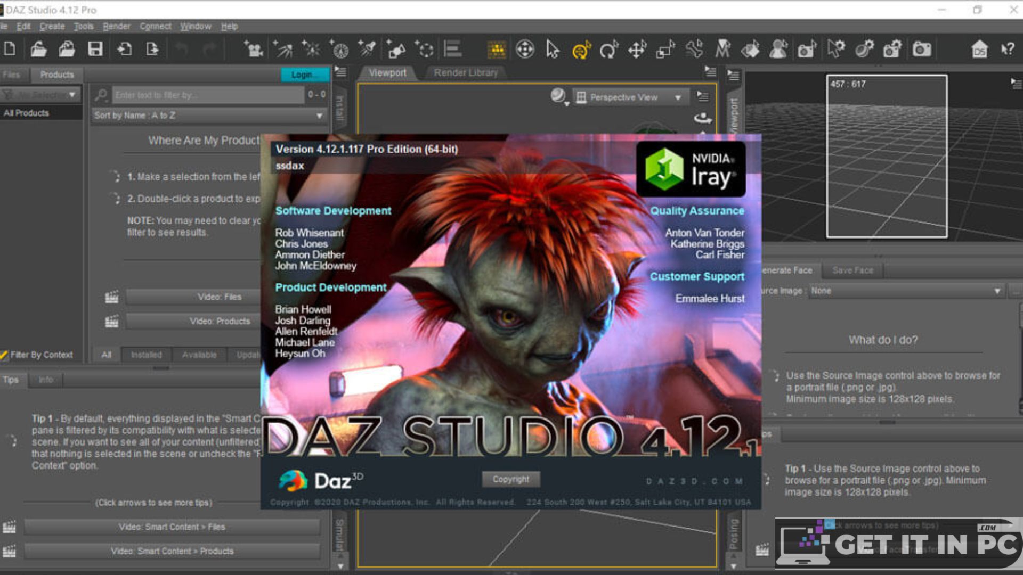The height and width of the screenshot is (575, 1023).
Task: Select the Surface Selection tool
Action: [750, 50]
